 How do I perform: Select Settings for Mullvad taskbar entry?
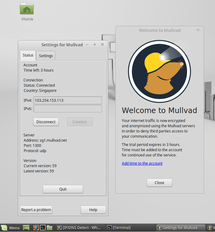coord(181,228)
